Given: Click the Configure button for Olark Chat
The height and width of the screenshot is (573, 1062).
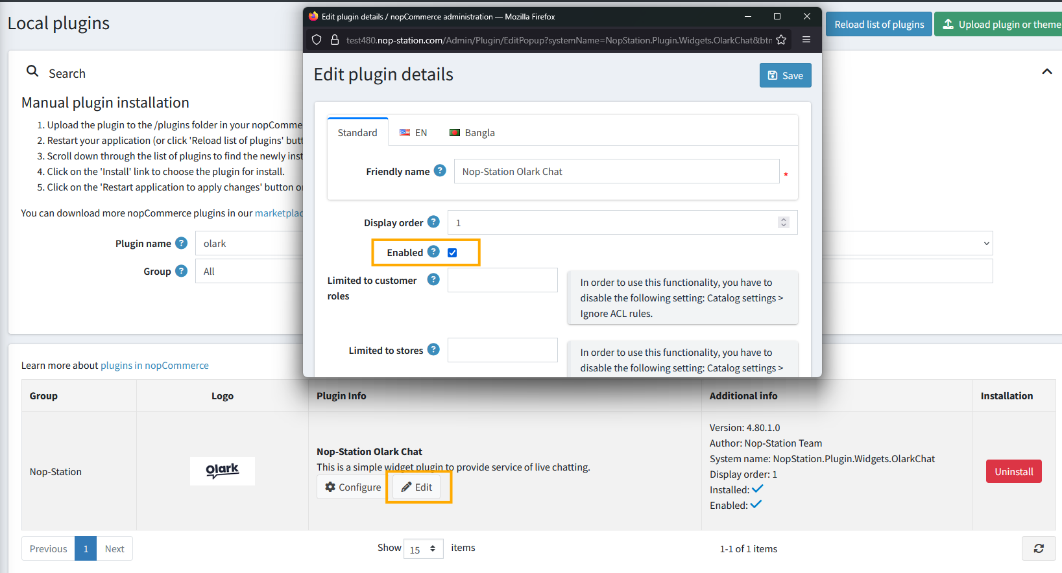Looking at the screenshot, I should click(x=353, y=487).
